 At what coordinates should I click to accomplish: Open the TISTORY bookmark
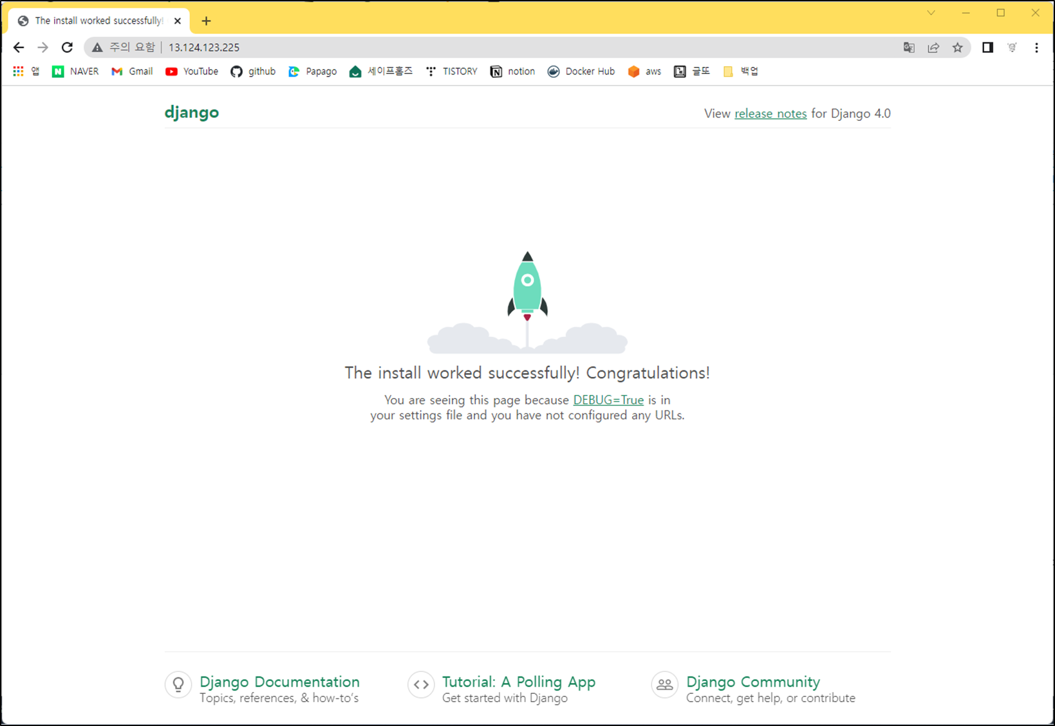click(451, 71)
